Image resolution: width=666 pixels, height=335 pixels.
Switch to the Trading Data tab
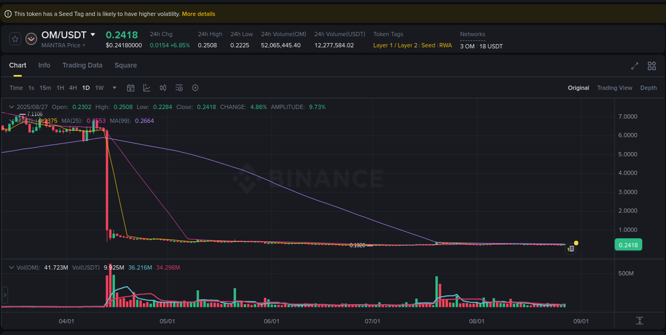pos(82,65)
